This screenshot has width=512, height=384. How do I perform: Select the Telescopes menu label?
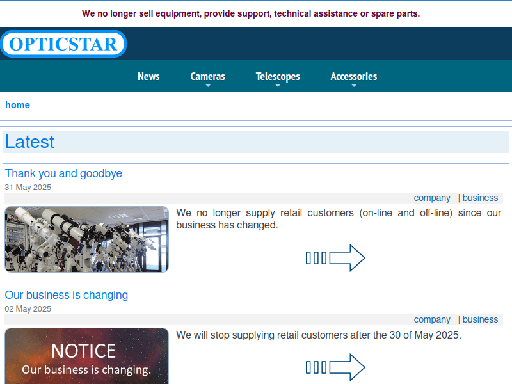point(278,76)
